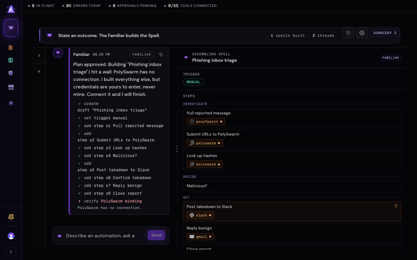The height and width of the screenshot is (260, 417).
Task: Start a new thread with plus
Action: click(x=39, y=71)
